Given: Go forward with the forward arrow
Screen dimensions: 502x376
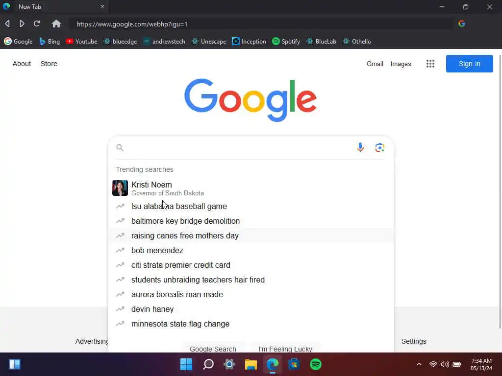Looking at the screenshot, I should 22,23.
